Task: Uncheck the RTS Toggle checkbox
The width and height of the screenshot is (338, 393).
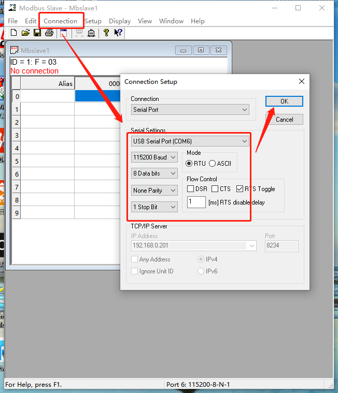Action: (240, 189)
